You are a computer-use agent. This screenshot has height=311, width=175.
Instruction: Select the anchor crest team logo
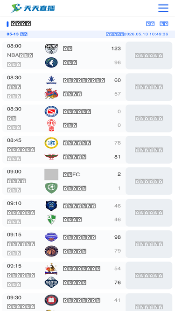click(51, 80)
